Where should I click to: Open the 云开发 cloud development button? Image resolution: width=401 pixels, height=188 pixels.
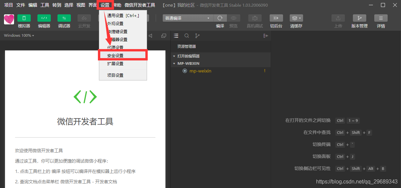(x=84, y=18)
